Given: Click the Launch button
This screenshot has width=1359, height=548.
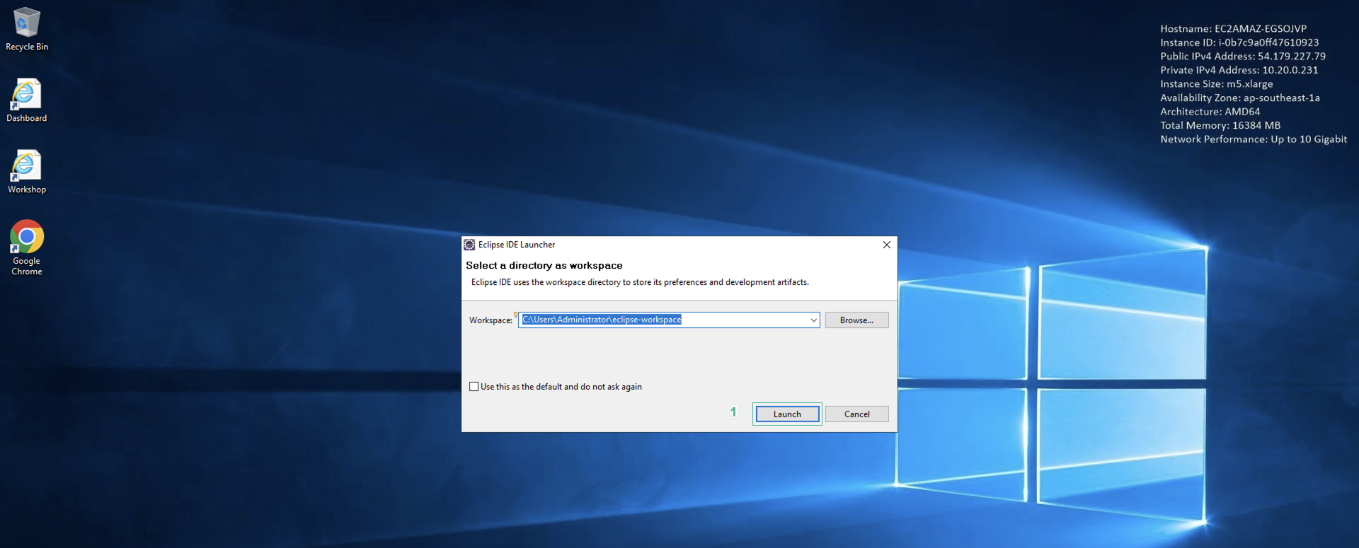Looking at the screenshot, I should click(787, 414).
